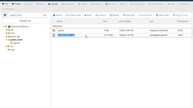This screenshot has width=193, height=108.
Task: Go to Home in file navigation bar
Action: click(x=57, y=15)
